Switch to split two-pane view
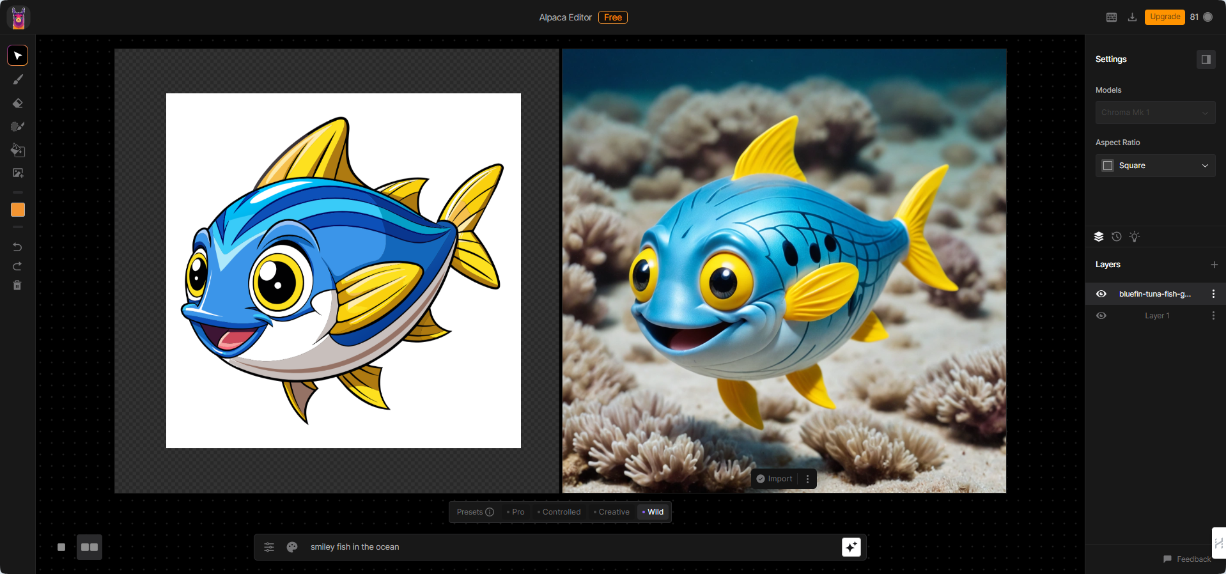 coord(89,547)
